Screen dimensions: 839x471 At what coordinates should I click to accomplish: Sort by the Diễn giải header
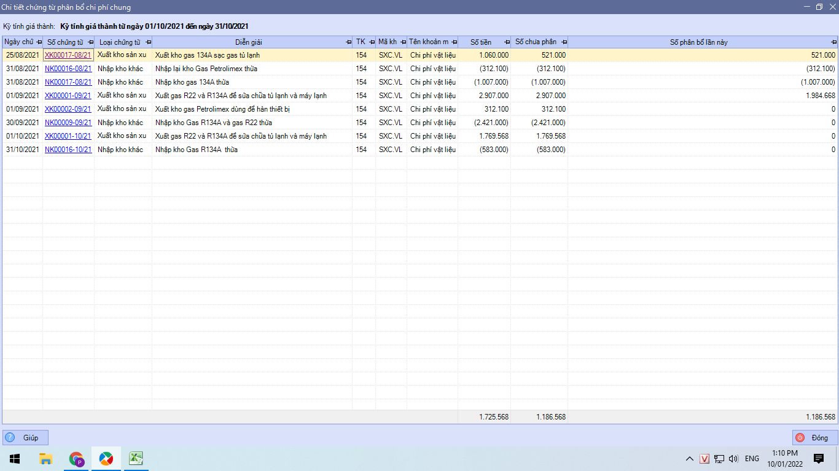pyautogui.click(x=249, y=42)
